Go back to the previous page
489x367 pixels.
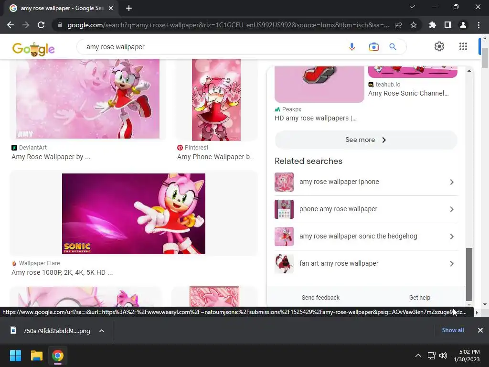11,25
